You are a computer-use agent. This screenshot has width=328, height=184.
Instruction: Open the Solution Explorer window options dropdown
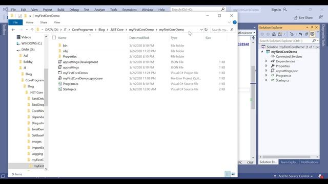(x=307, y=27)
